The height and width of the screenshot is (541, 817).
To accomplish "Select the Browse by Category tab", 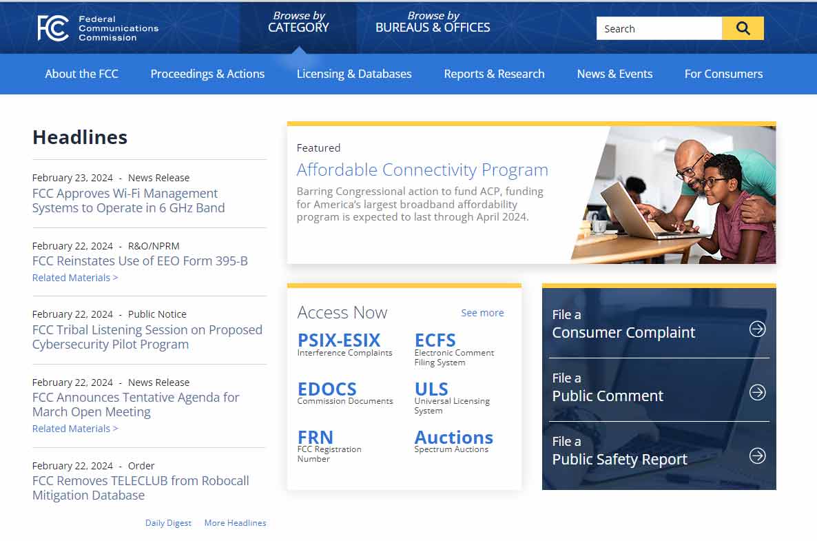I will click(x=298, y=23).
